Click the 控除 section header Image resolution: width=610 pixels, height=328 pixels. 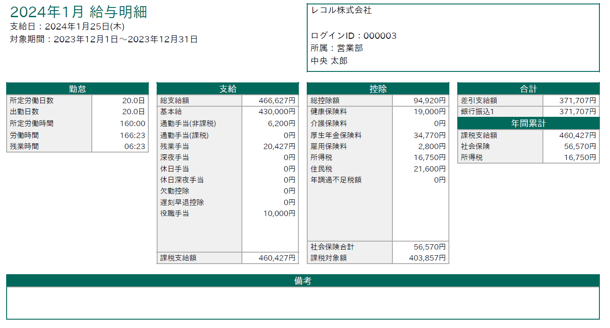point(378,89)
